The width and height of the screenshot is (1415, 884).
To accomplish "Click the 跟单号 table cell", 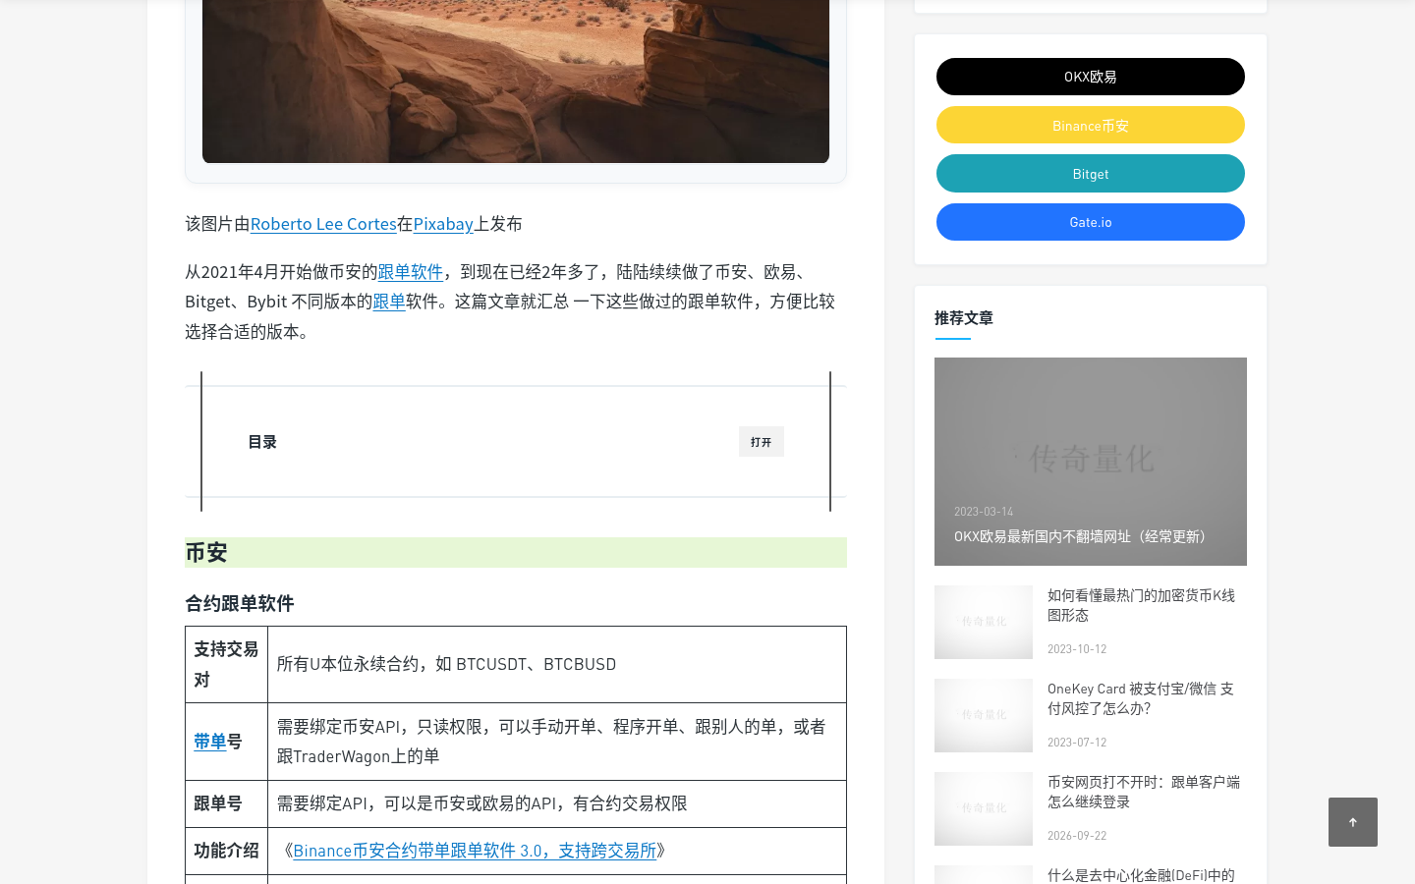I will (226, 803).
